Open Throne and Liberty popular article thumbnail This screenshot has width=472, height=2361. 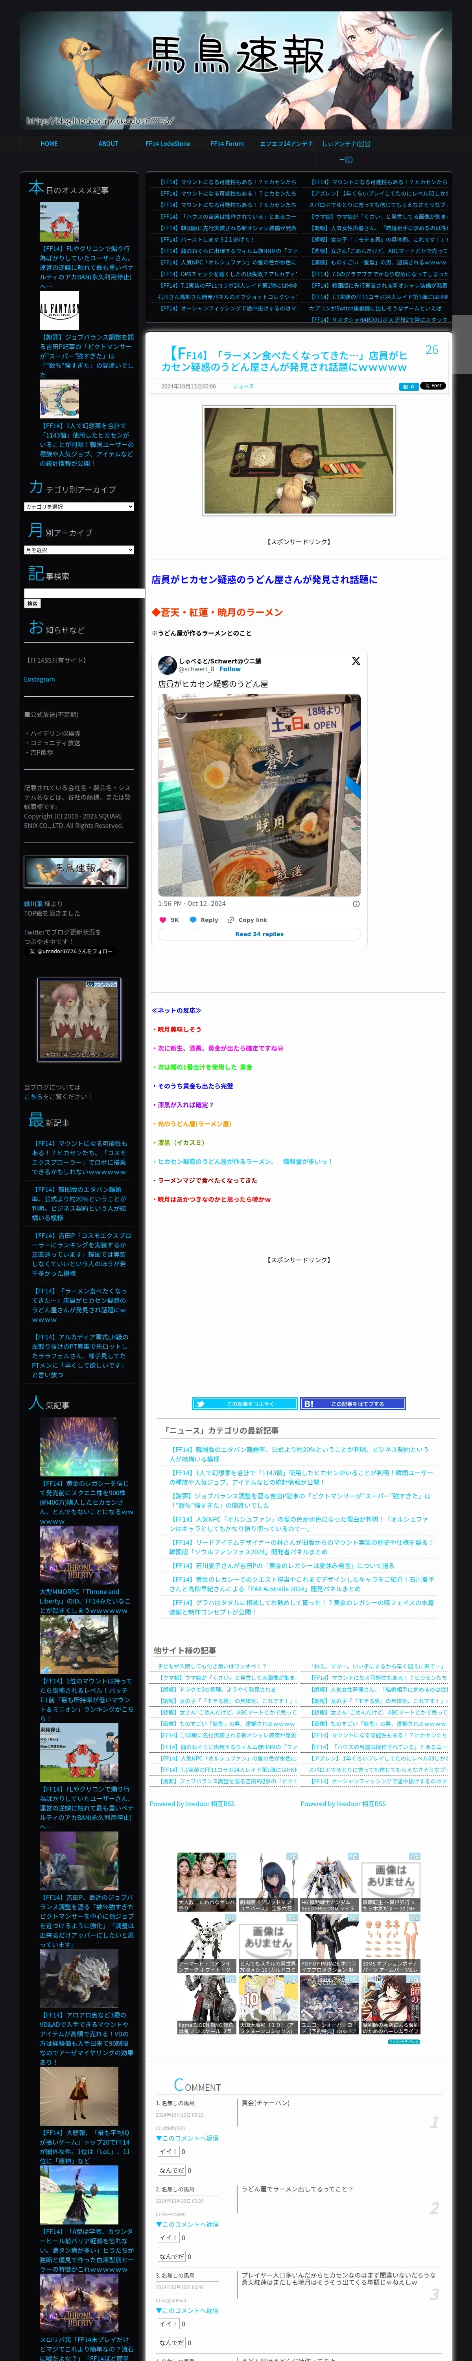(79, 1556)
